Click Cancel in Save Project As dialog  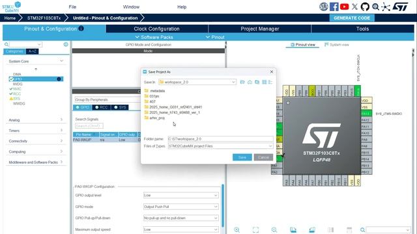pos(263,157)
